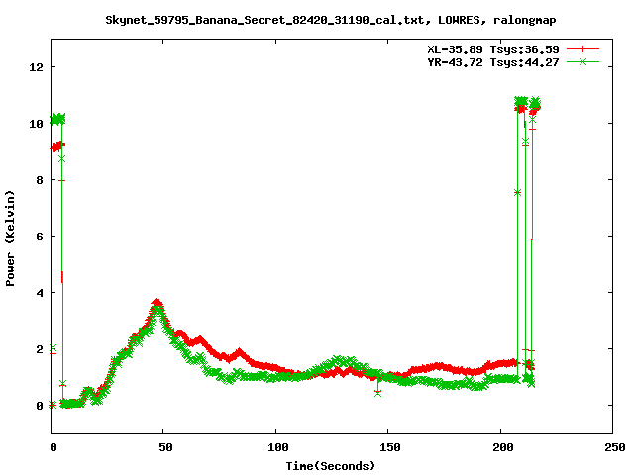Click the red curve peak near 47 seconds
The height and width of the screenshot is (475, 634).
pos(157,302)
